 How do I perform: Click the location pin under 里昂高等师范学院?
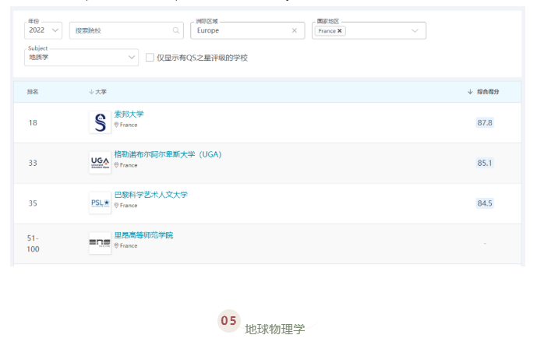(x=117, y=245)
